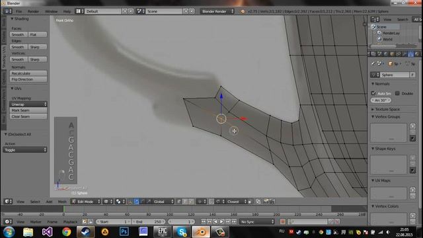Add a new scene with plus icon
The height and width of the screenshot is (238, 423).
pyautogui.click(x=186, y=11)
